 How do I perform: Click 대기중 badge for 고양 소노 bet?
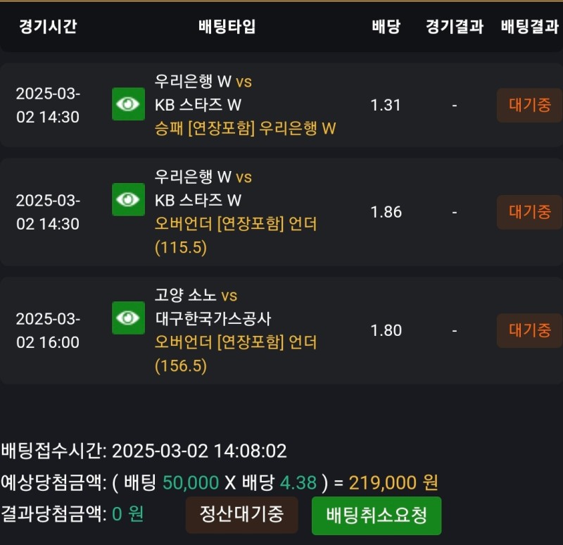coord(529,330)
